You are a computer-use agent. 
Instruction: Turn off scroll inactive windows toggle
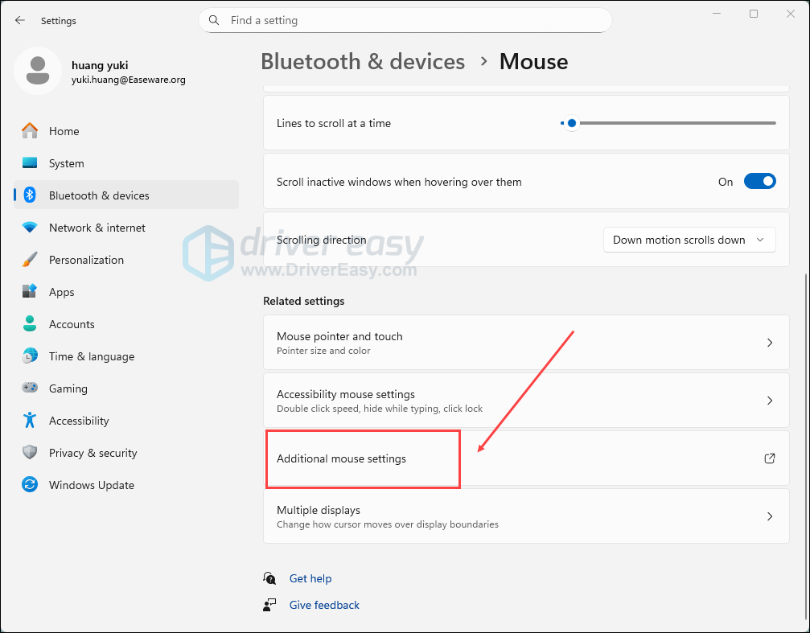click(759, 182)
